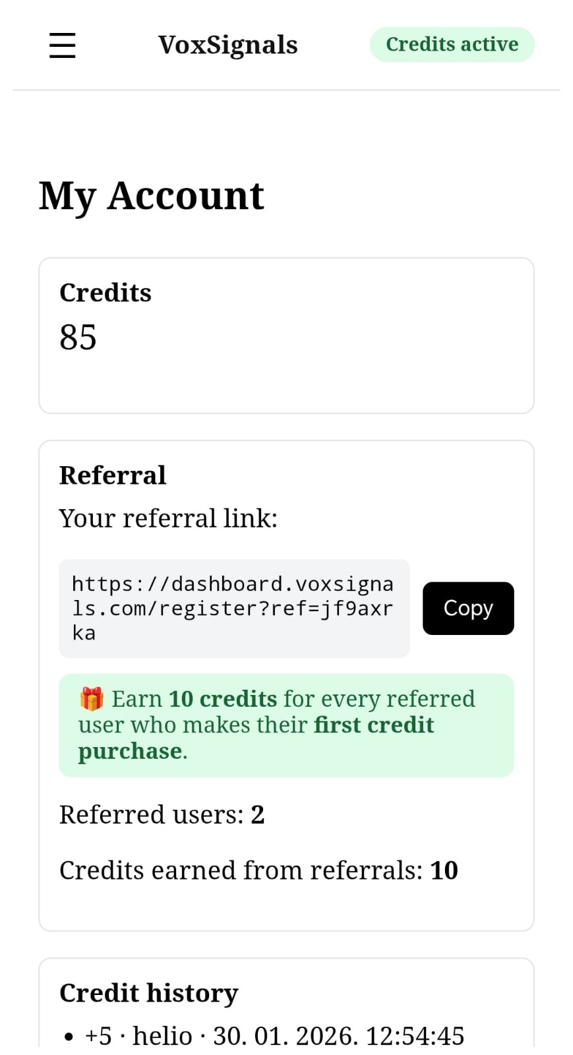Click the credits earned from referrals value

tap(443, 870)
